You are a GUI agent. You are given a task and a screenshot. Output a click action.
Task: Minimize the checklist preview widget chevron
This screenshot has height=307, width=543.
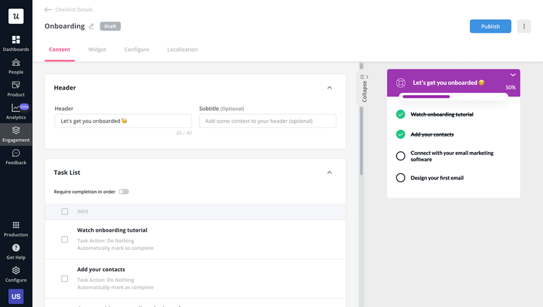513,75
